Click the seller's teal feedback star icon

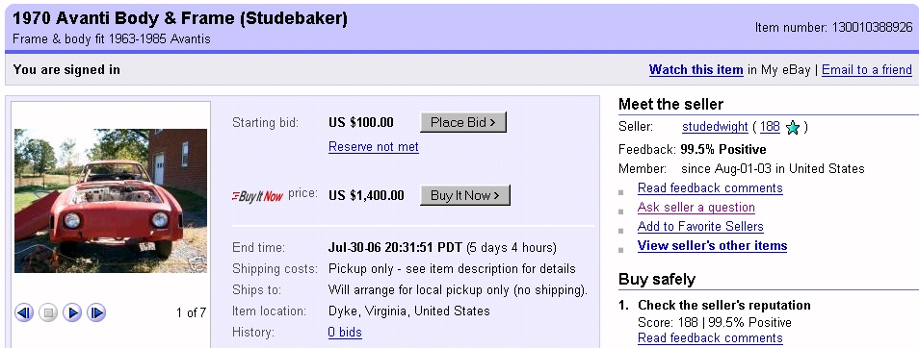[x=793, y=128]
